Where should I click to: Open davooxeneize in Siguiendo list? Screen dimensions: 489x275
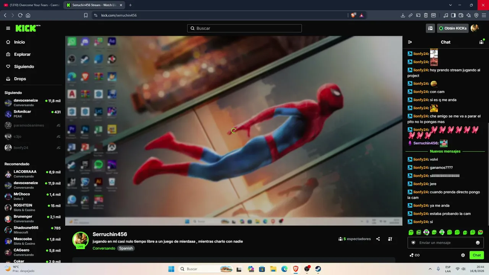32,103
